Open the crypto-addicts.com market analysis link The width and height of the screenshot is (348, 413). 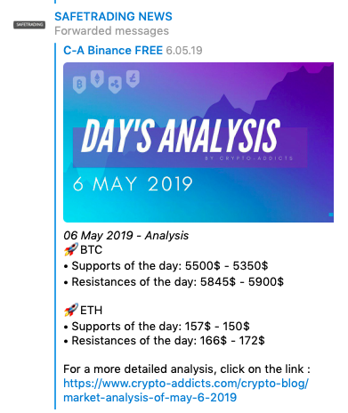click(186, 391)
